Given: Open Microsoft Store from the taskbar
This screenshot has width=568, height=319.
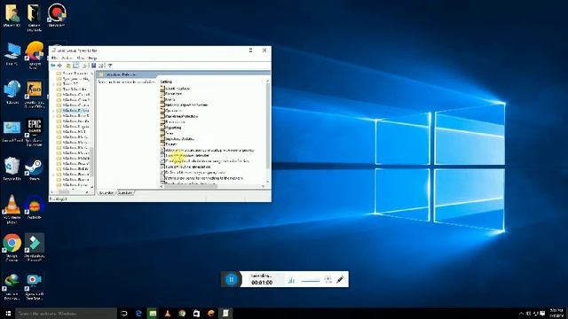Looking at the screenshot, I should [196, 313].
